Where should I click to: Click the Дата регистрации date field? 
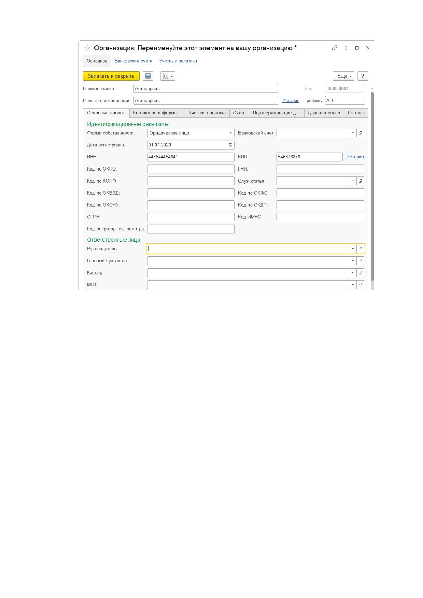point(187,145)
